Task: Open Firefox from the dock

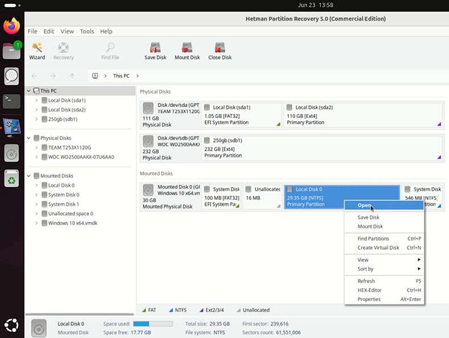Action: [x=12, y=26]
